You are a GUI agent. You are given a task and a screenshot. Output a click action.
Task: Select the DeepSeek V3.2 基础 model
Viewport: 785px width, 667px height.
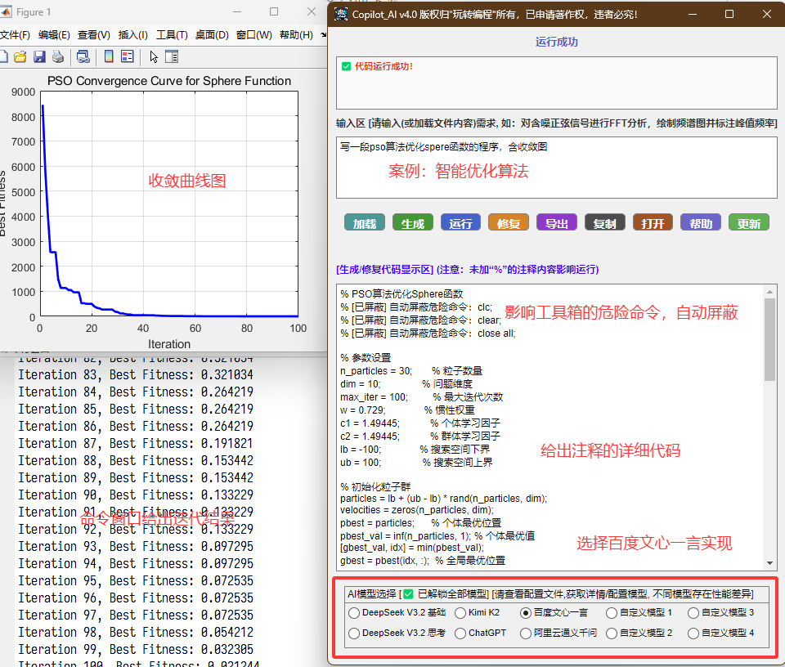(354, 612)
